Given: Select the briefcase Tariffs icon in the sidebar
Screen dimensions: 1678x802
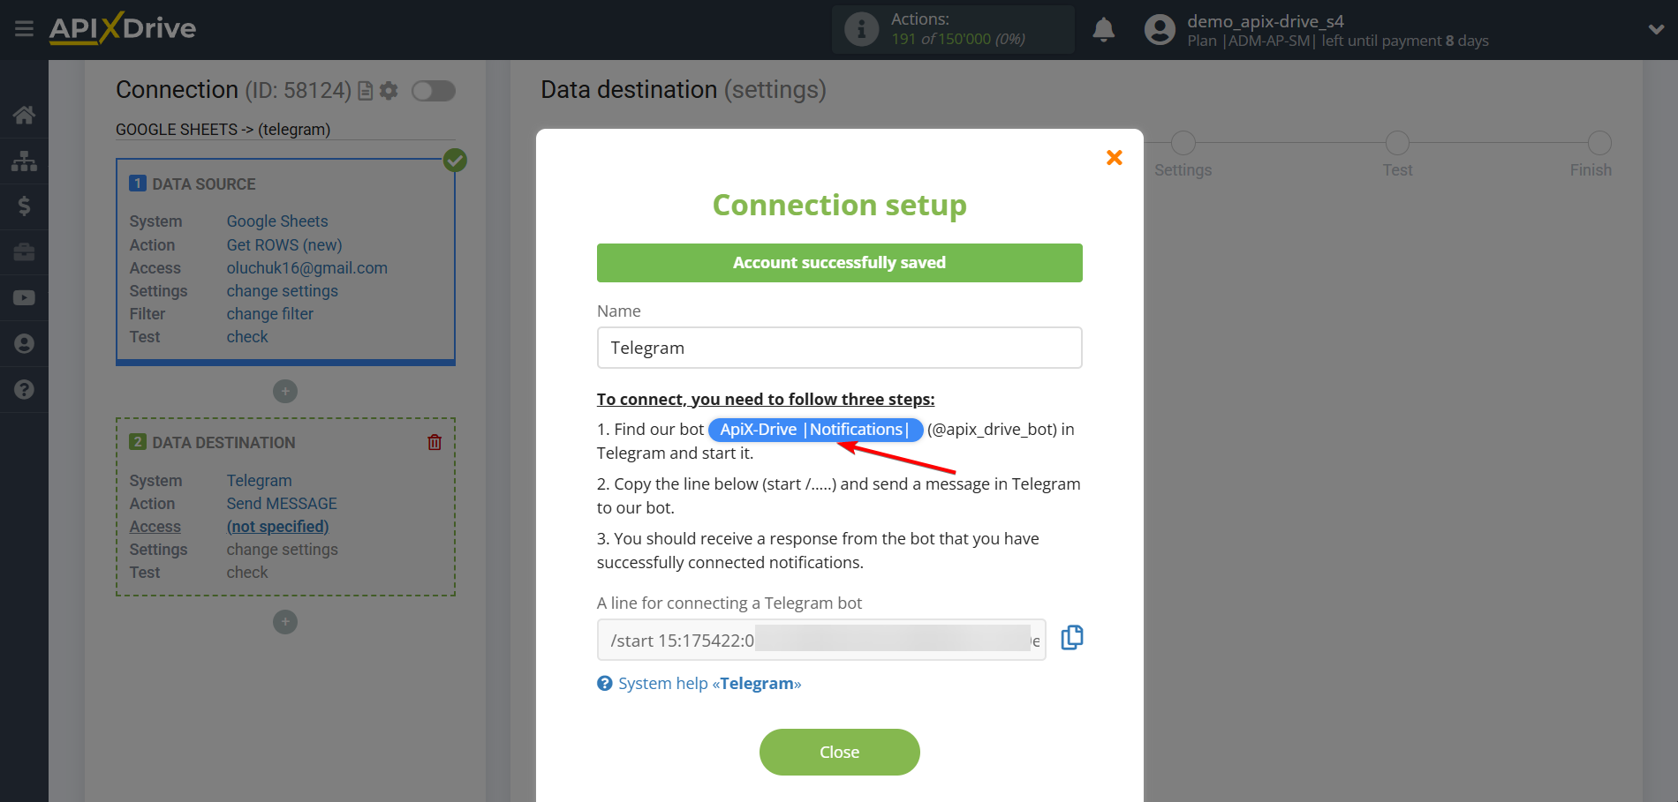Looking at the screenshot, I should pyautogui.click(x=24, y=252).
